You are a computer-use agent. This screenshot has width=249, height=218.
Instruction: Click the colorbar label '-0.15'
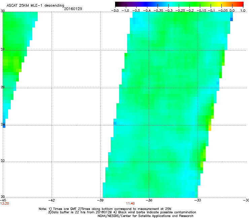[201, 11]
